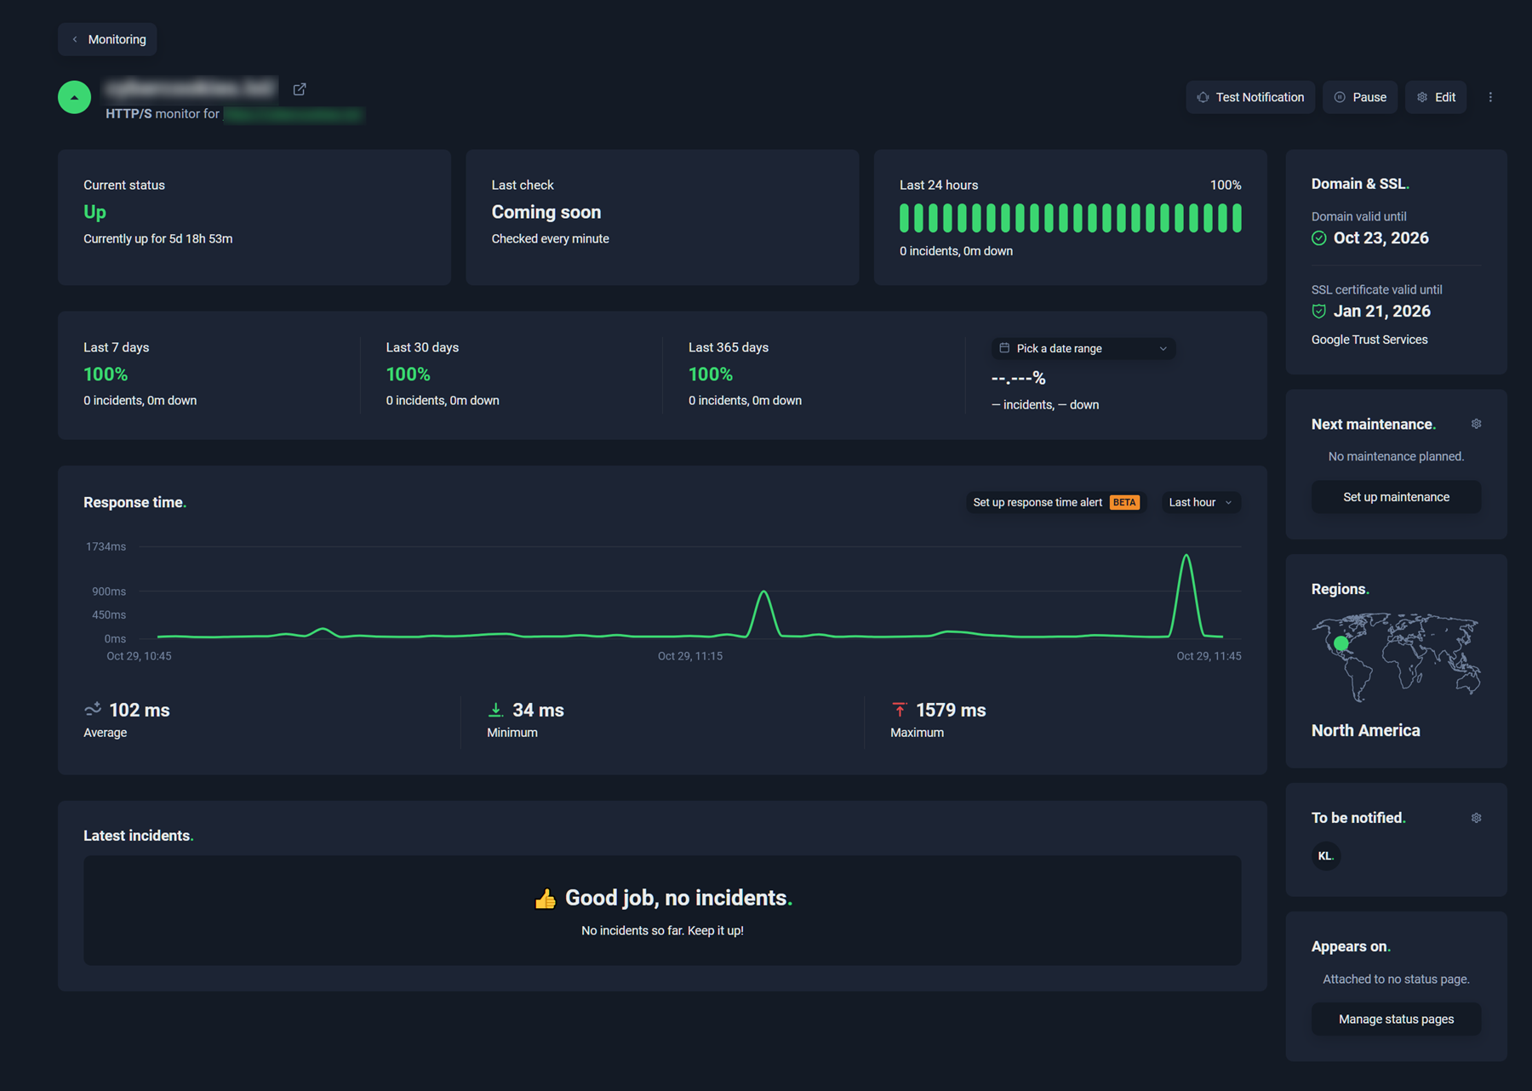Click the KL user avatar

point(1325,856)
